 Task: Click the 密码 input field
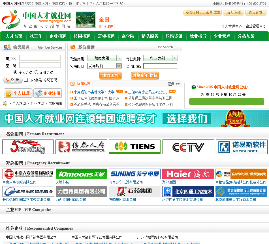coord(40,65)
